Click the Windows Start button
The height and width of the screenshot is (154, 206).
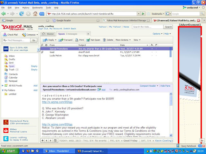pos(9,151)
